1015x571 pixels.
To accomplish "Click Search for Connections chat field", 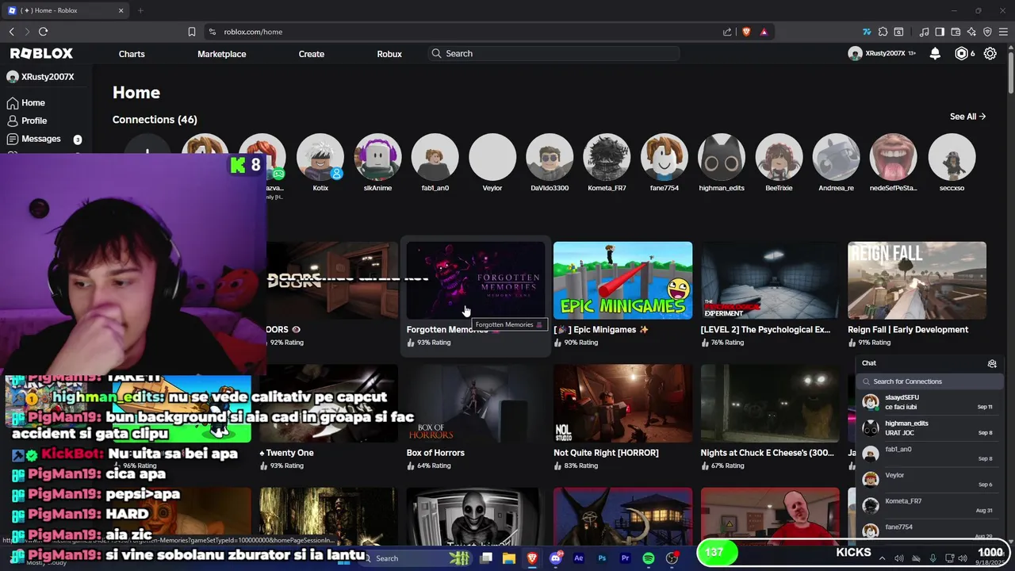I will coord(929,381).
